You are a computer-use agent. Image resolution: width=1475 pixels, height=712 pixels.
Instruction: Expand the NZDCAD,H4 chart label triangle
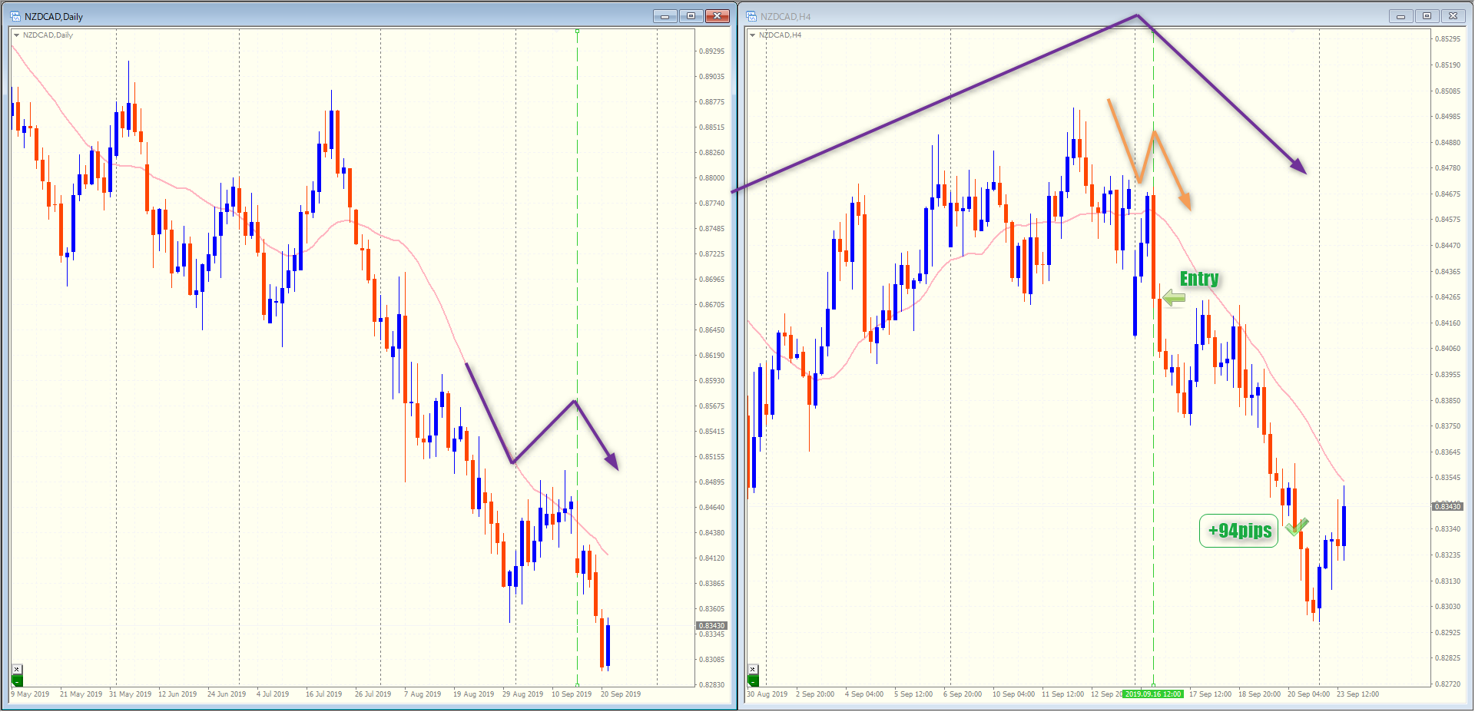pos(752,35)
